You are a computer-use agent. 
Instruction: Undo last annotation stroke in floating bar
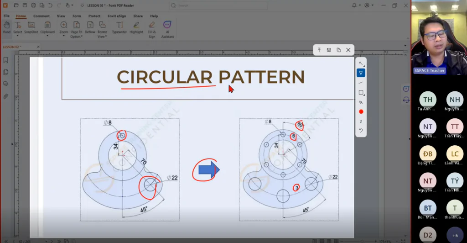pyautogui.click(x=361, y=131)
